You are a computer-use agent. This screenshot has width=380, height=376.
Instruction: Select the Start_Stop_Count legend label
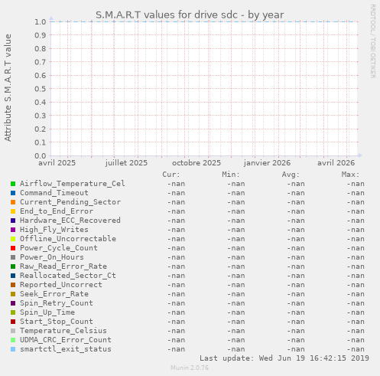point(57,322)
